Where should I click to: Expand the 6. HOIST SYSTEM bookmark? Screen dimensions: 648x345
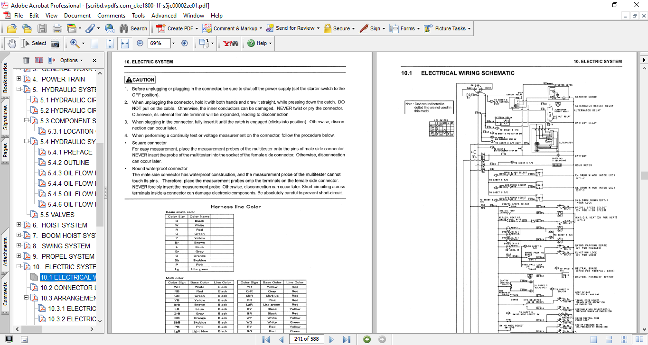click(19, 225)
